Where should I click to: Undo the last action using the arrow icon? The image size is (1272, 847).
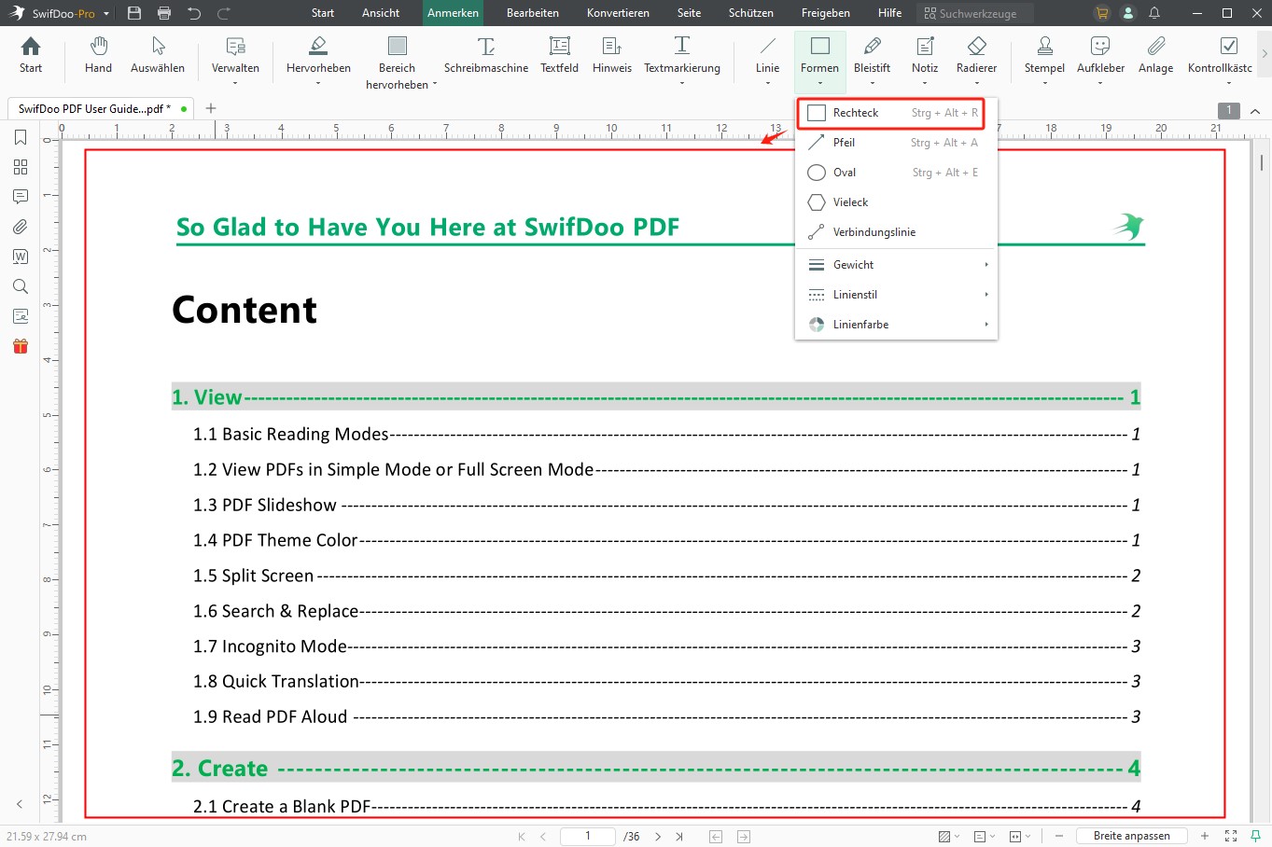click(194, 13)
